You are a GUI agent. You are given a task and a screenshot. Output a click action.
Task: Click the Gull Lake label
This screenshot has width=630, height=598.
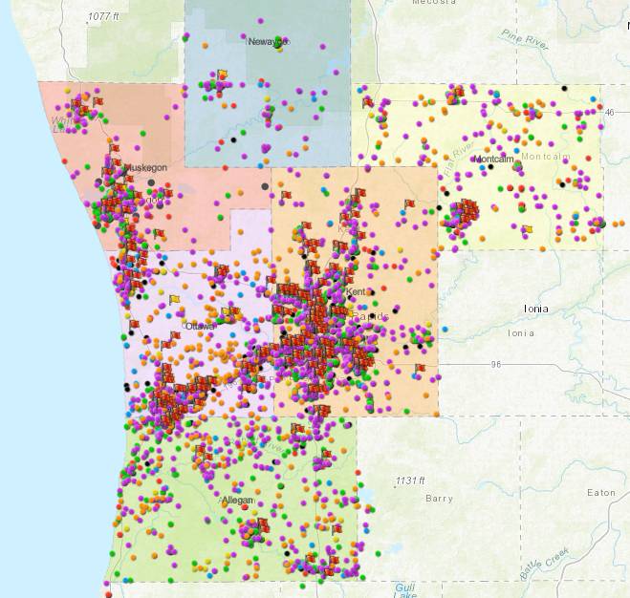coord(405,590)
